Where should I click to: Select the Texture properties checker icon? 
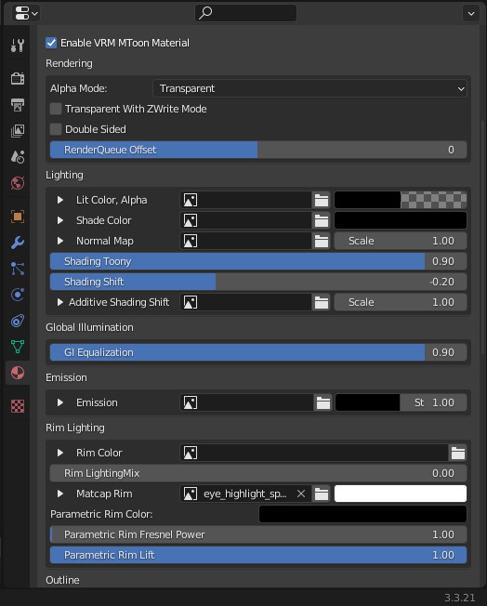[x=18, y=406]
